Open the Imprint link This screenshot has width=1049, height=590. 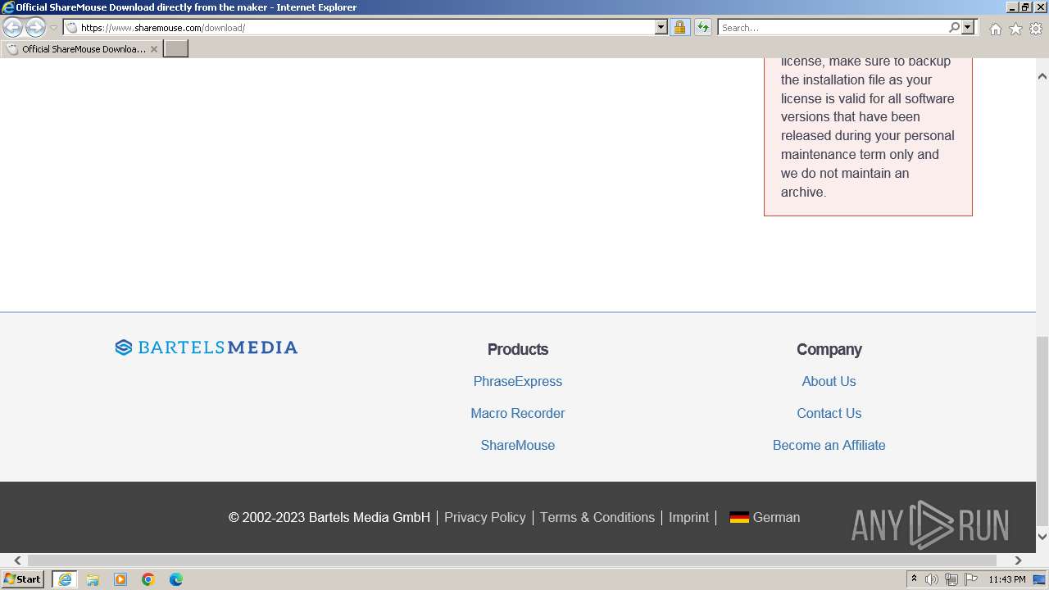pos(688,517)
